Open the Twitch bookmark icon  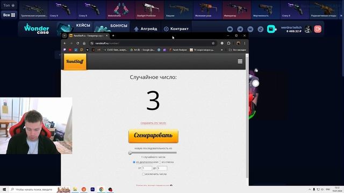(x=64, y=50)
